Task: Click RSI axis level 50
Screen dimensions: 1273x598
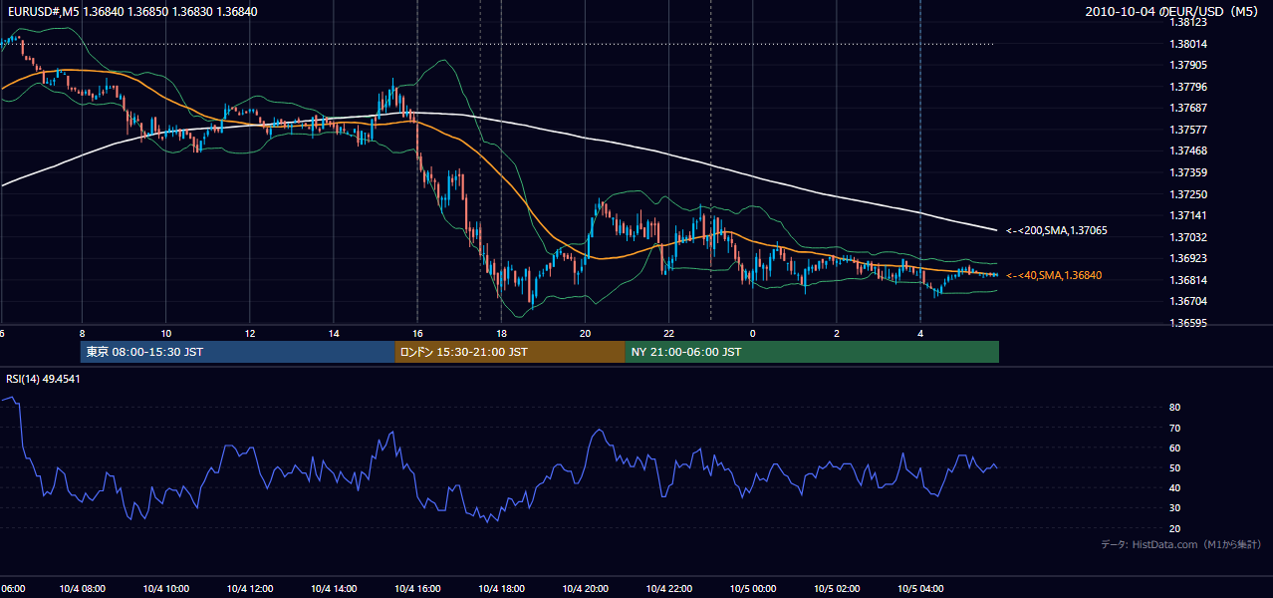Action: point(1174,467)
